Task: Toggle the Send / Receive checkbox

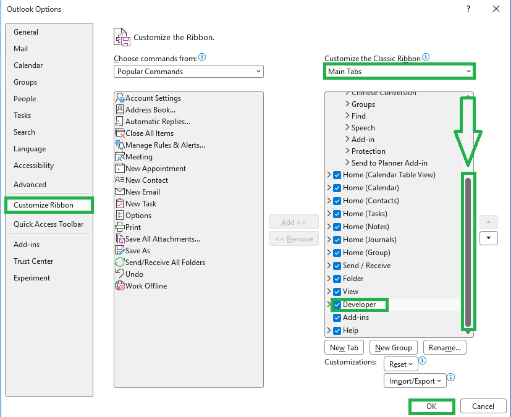Action: [x=337, y=266]
